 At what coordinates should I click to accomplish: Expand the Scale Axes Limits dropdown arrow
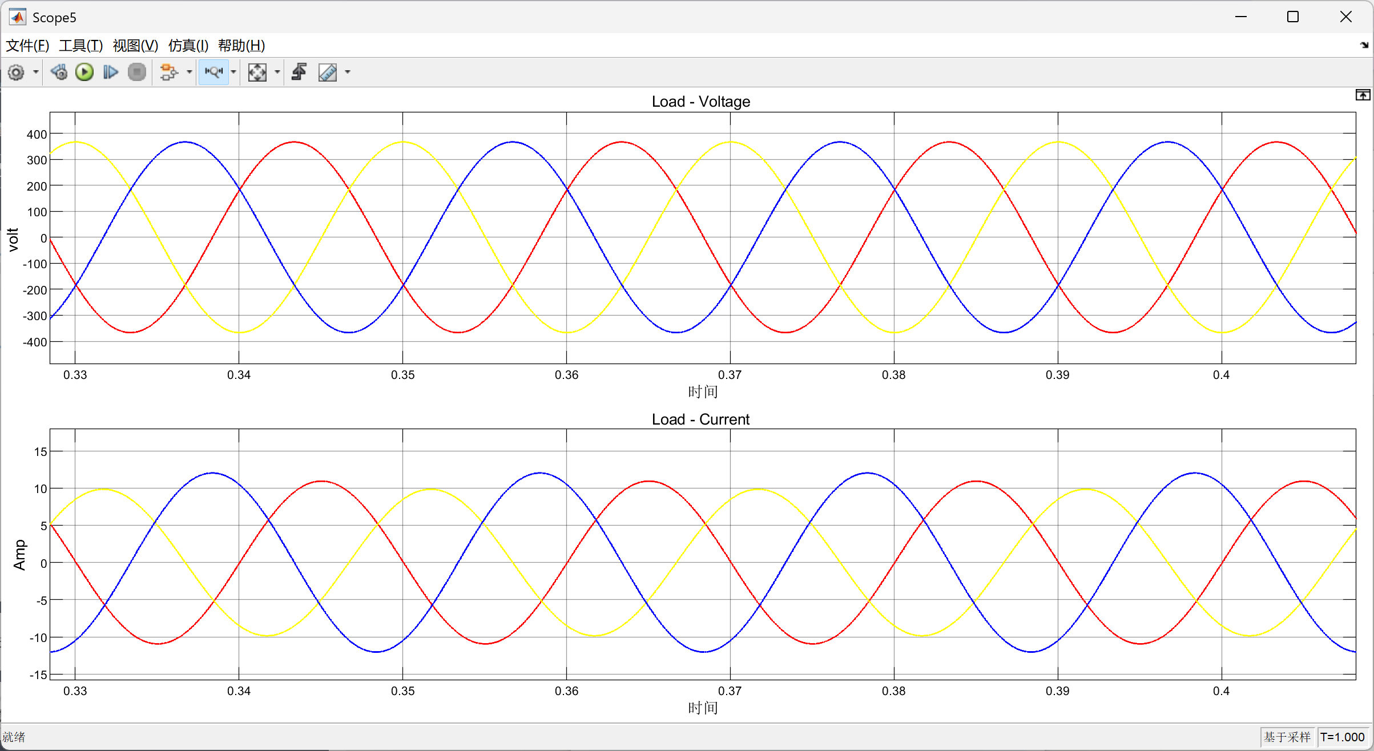[x=277, y=72]
